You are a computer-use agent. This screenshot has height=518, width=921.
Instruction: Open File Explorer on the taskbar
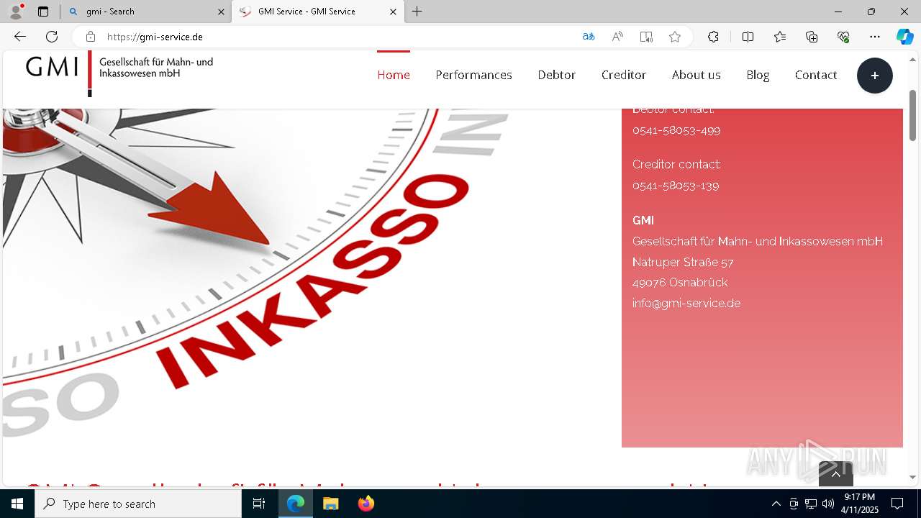(330, 504)
